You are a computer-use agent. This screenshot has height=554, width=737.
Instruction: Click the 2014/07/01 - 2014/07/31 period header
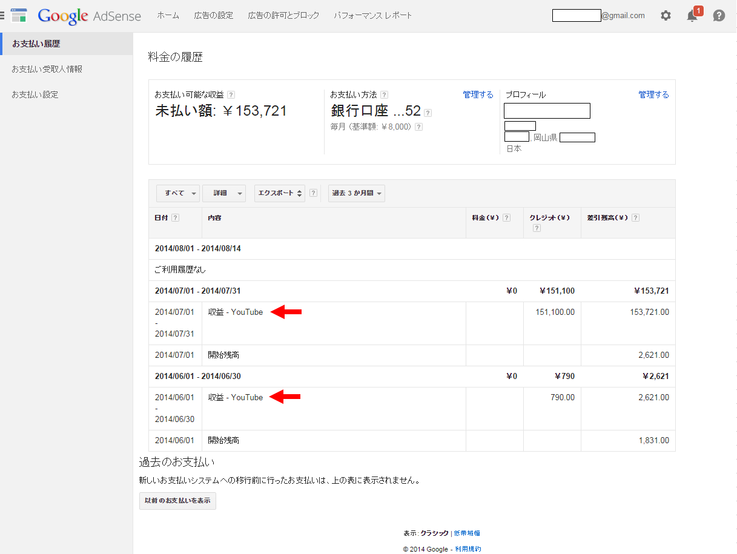coord(198,291)
